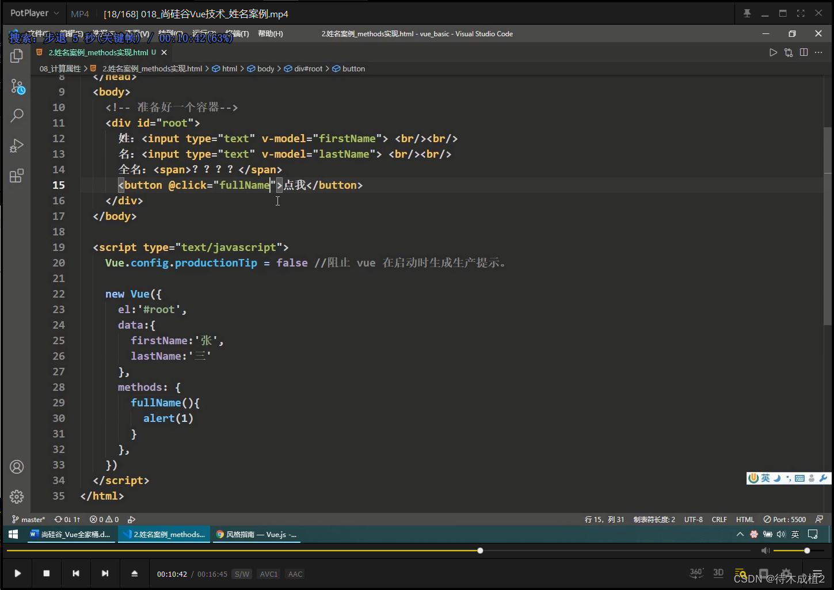Click the S/W decoder indicator
834x590 pixels.
point(242,574)
